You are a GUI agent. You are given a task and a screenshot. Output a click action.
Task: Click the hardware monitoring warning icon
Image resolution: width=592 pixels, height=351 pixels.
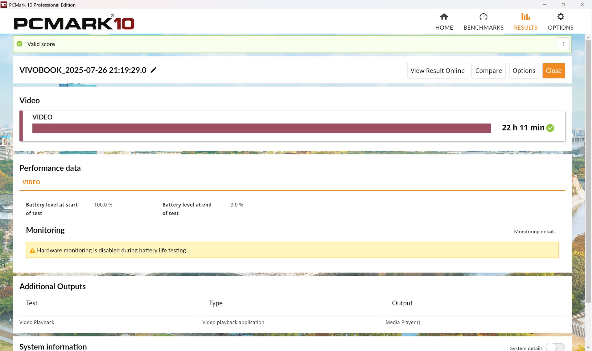(32, 250)
